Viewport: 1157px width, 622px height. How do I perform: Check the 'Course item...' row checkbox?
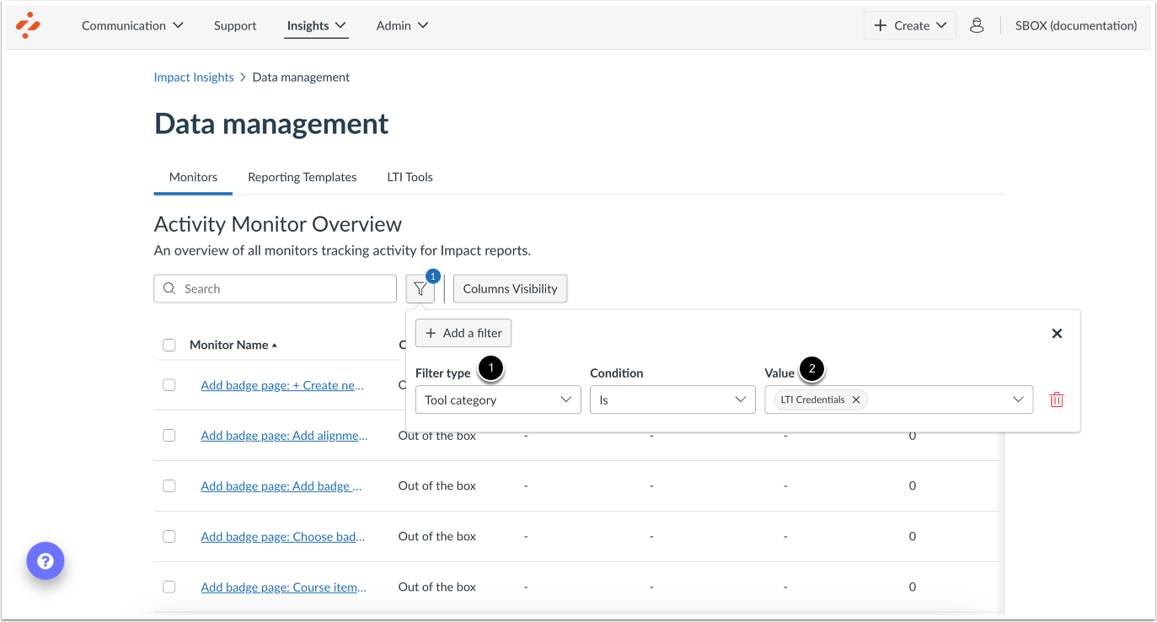point(169,587)
